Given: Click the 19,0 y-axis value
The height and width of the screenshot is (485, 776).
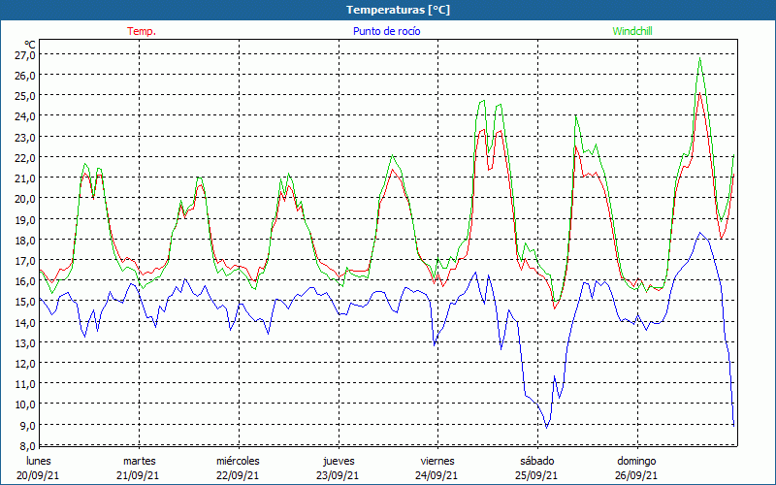Looking at the screenshot, I should 25,219.
